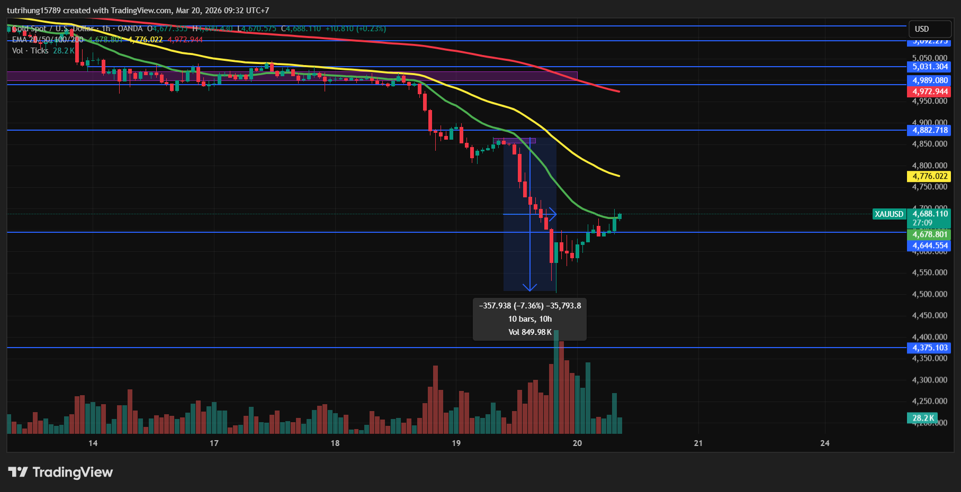Click the red 4,972.944 EMA price tag
This screenshot has width=961, height=492.
(930, 92)
